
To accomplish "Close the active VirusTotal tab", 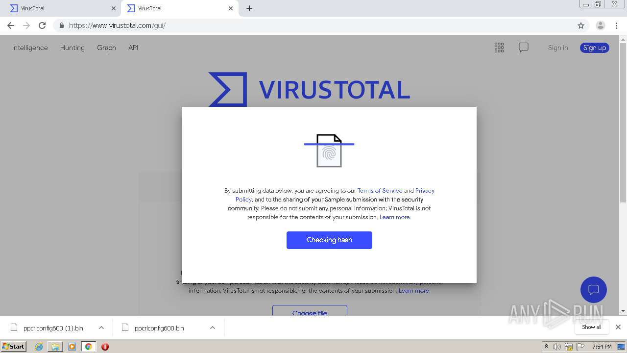I will (x=231, y=8).
